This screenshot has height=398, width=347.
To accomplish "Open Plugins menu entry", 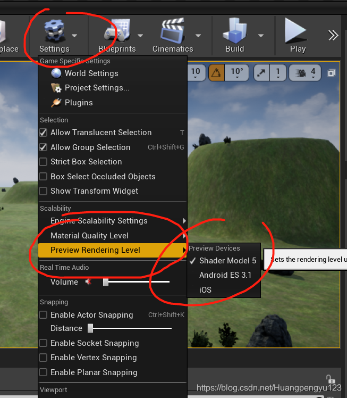I will (113, 103).
